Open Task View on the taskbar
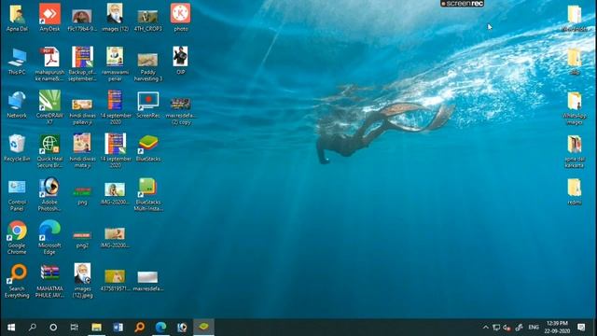This screenshot has width=597, height=336. click(75, 328)
